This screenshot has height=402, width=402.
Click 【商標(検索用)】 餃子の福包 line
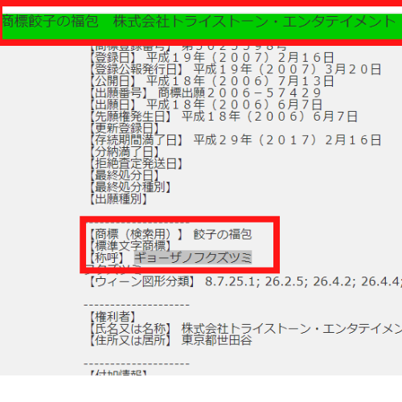[170, 235]
